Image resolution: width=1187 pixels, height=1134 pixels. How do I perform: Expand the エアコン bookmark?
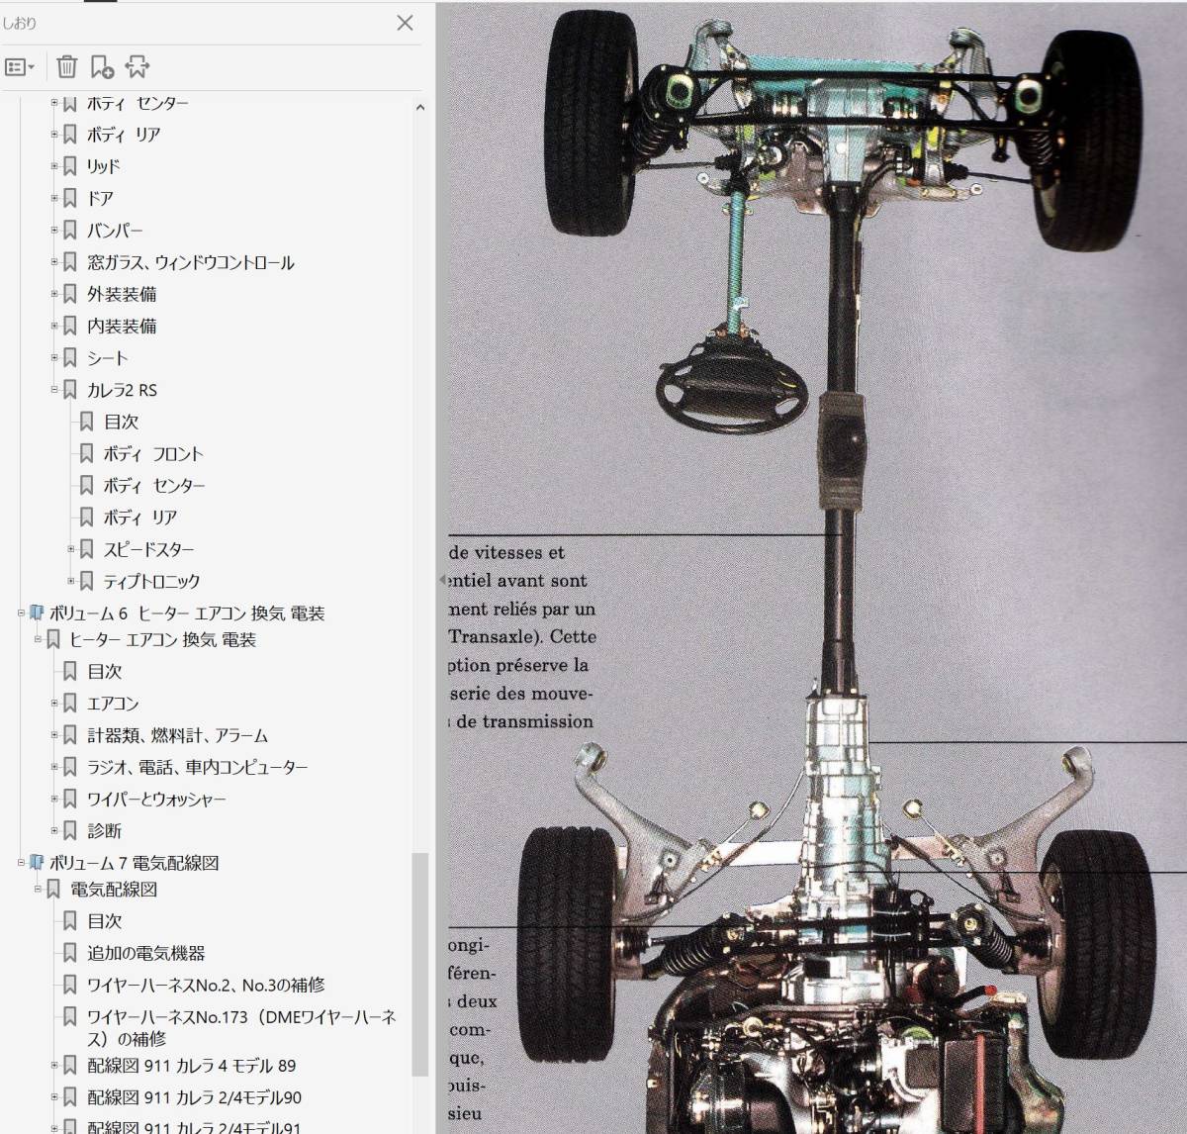(55, 703)
